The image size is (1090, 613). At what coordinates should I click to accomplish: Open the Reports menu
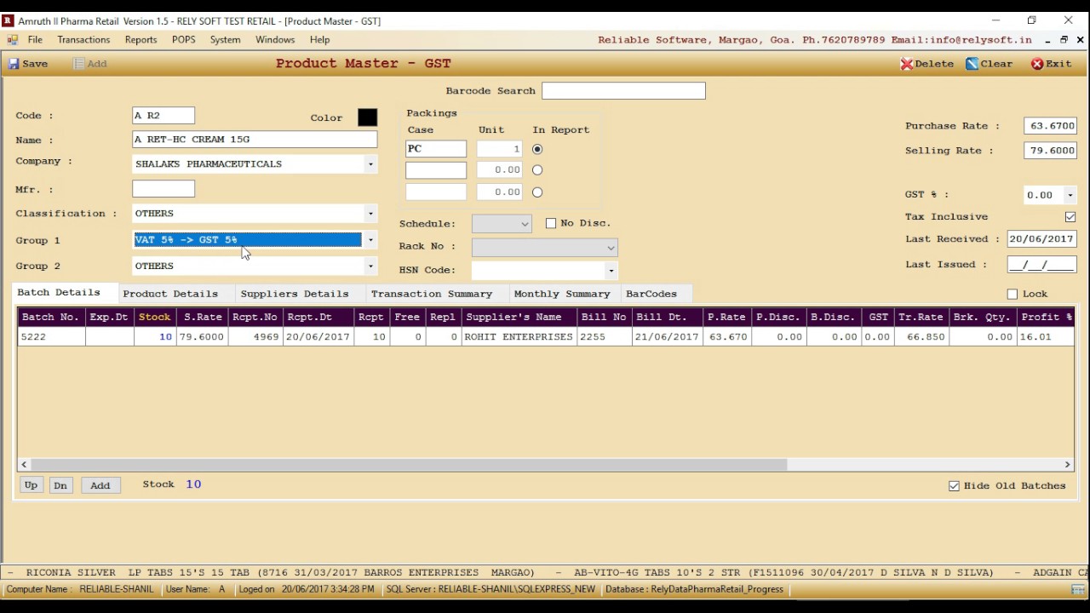pyautogui.click(x=141, y=40)
